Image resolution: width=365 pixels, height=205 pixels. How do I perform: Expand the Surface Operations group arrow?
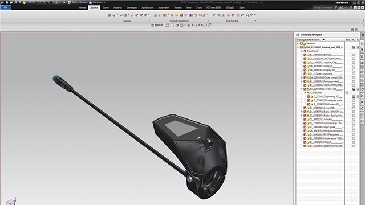pyautogui.click(x=208, y=21)
